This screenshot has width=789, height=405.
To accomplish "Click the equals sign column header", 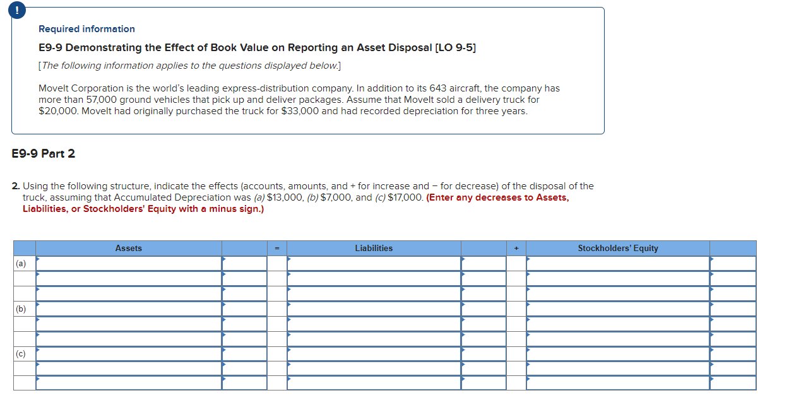I will 277,248.
